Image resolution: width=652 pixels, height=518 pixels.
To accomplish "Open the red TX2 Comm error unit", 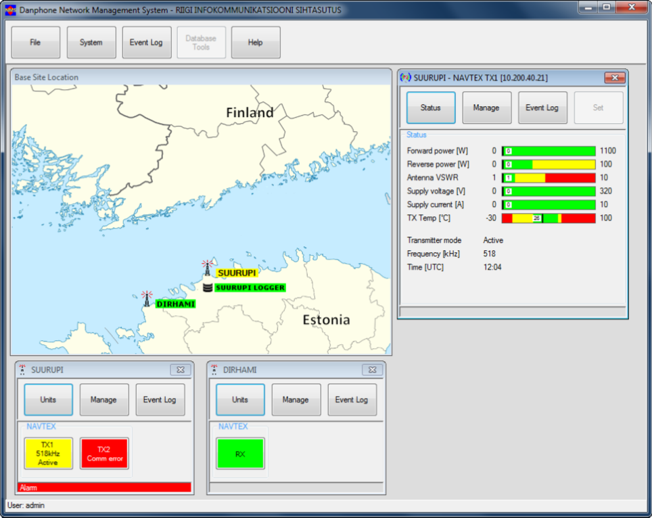I will 104,453.
